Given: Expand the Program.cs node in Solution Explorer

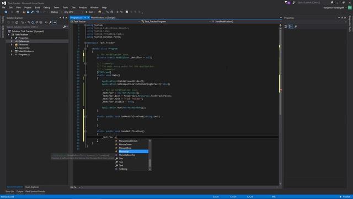Looking at the screenshot, I should pos(12,54).
